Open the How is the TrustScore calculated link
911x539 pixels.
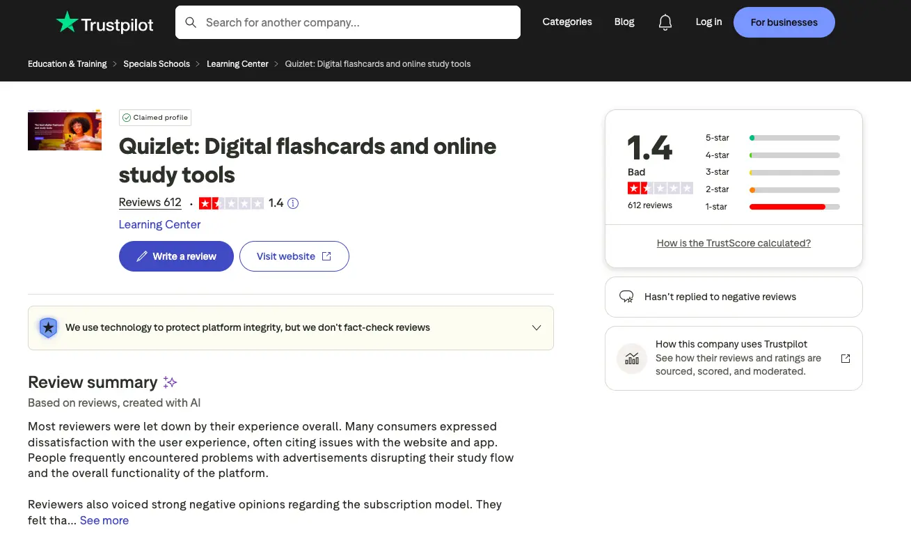(x=734, y=243)
